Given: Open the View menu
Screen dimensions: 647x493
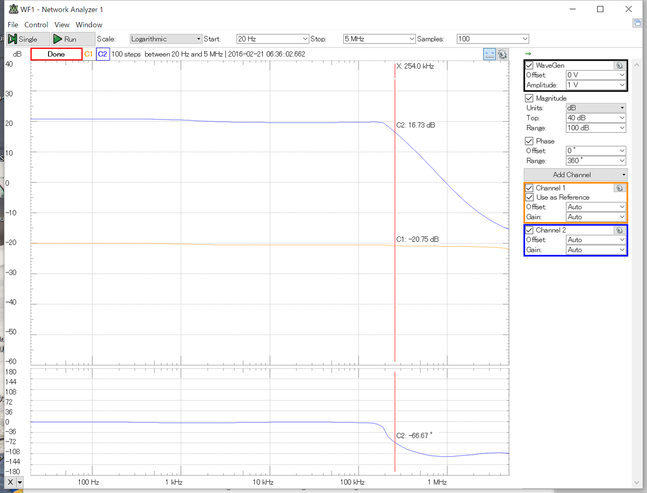Looking at the screenshot, I should pos(62,25).
